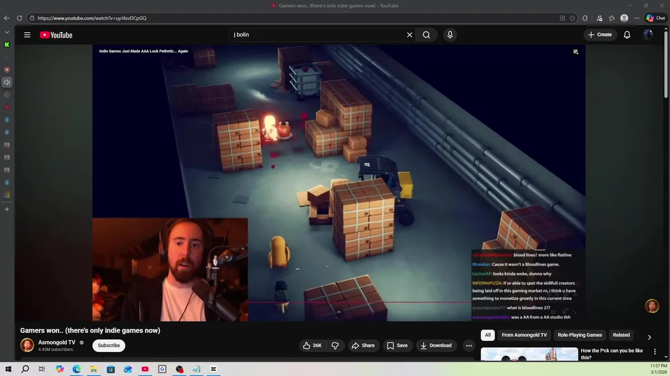The height and width of the screenshot is (376, 670).
Task: Click the magnifier search button
Action: point(427,35)
